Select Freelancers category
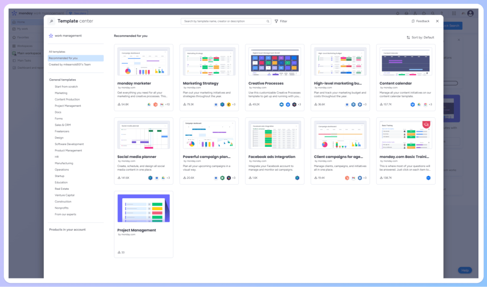Viewport: 487px width, 287px height. 62,131
